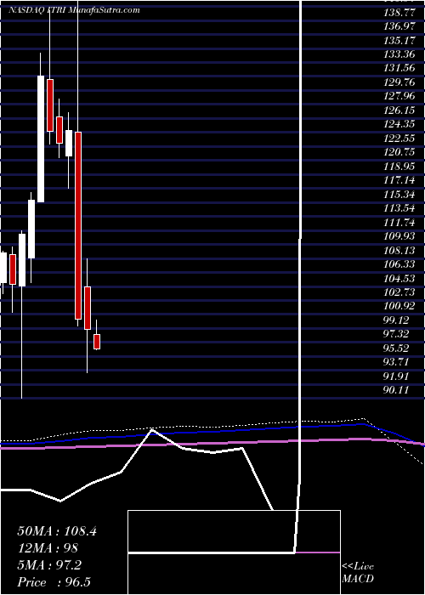The width and height of the screenshot is (425, 595).
Task: Click the 111.74 price axis label
Action: point(399,223)
